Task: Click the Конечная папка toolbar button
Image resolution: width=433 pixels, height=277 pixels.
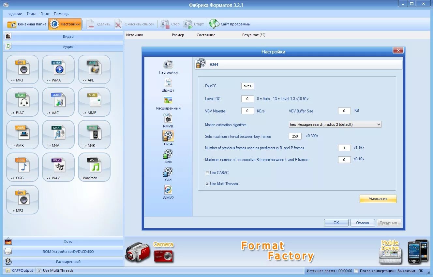Action: click(27, 24)
